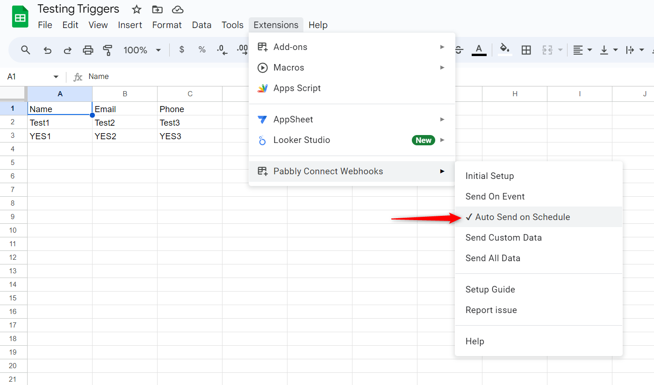
Task: Open the Format menu
Action: tap(167, 25)
